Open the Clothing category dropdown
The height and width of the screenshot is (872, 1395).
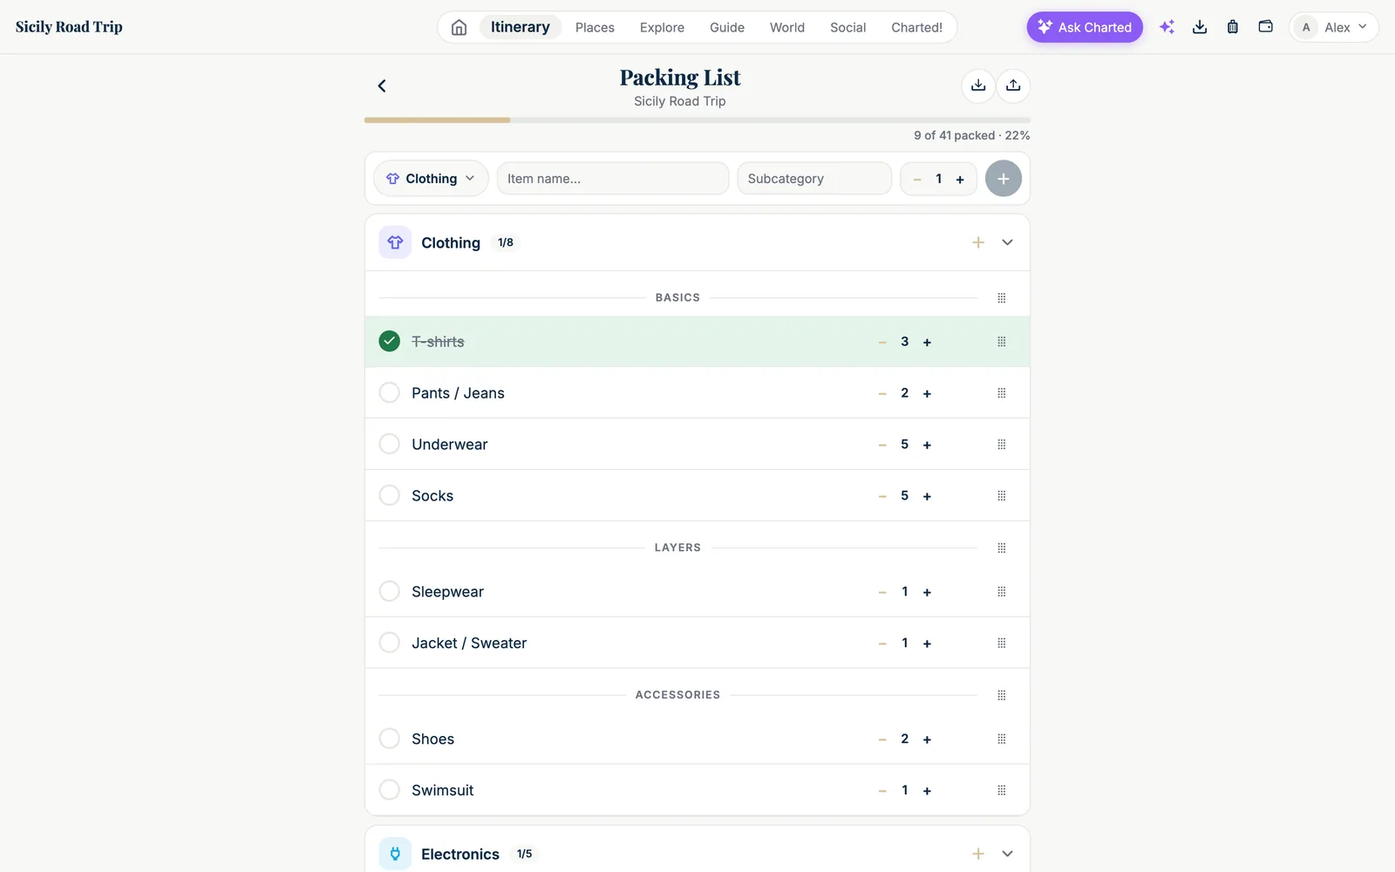click(431, 179)
